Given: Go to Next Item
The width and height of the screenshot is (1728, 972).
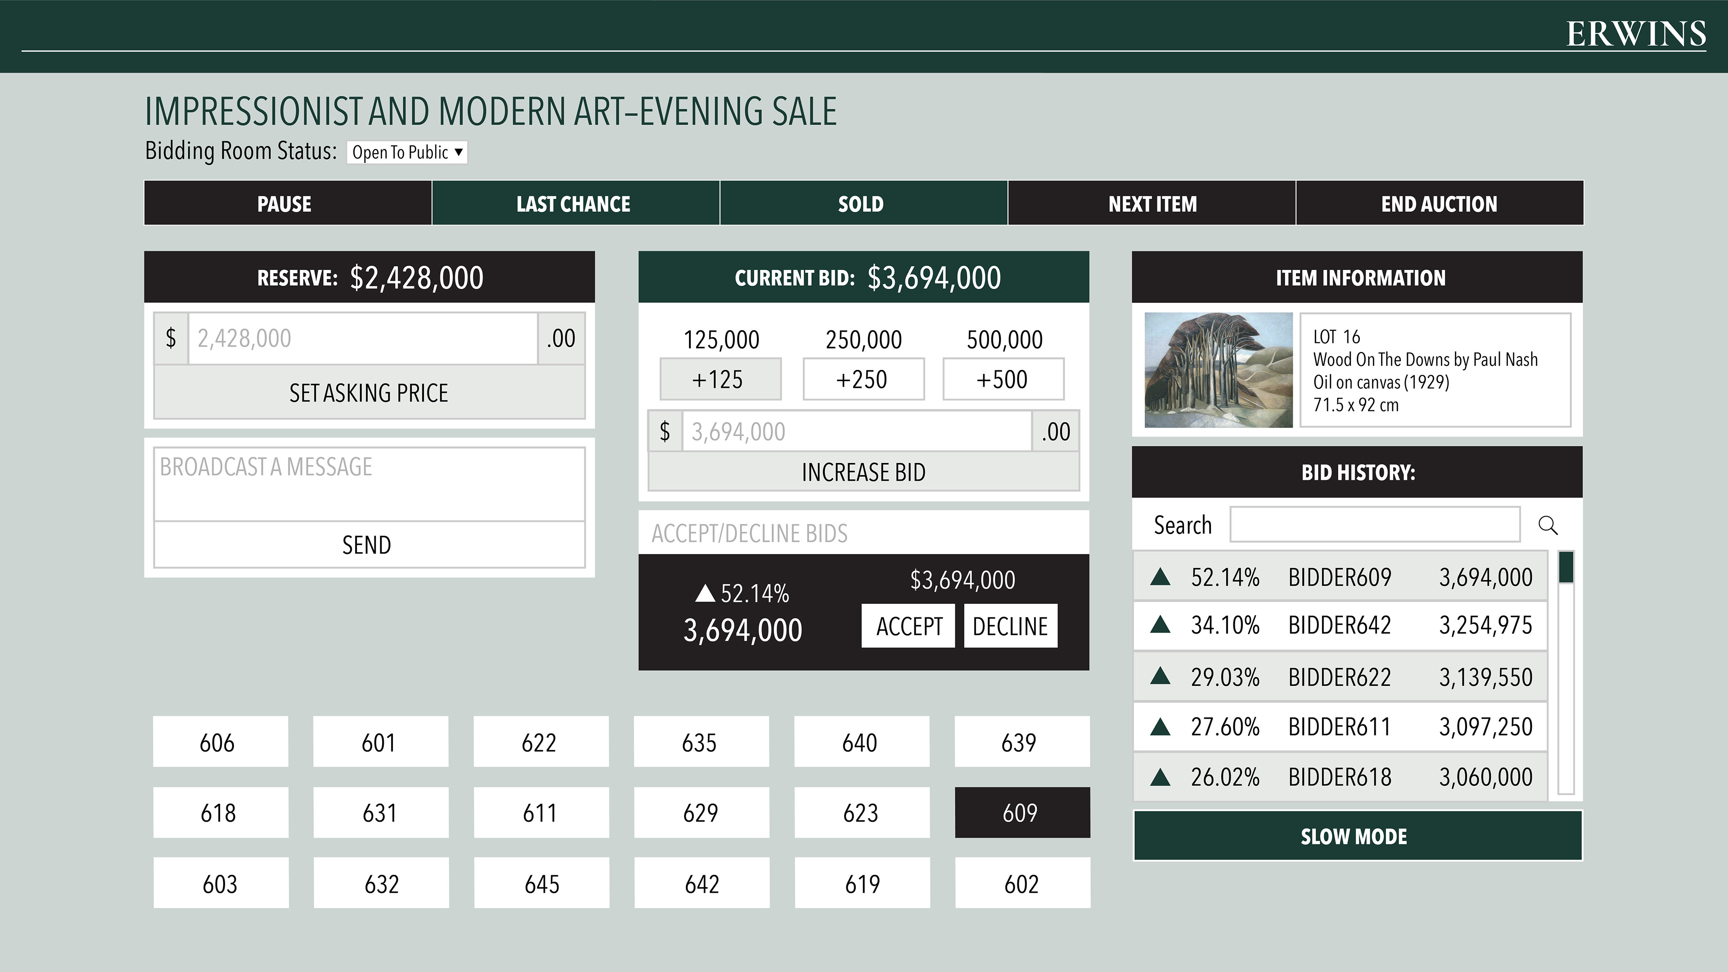Looking at the screenshot, I should click(x=1151, y=203).
